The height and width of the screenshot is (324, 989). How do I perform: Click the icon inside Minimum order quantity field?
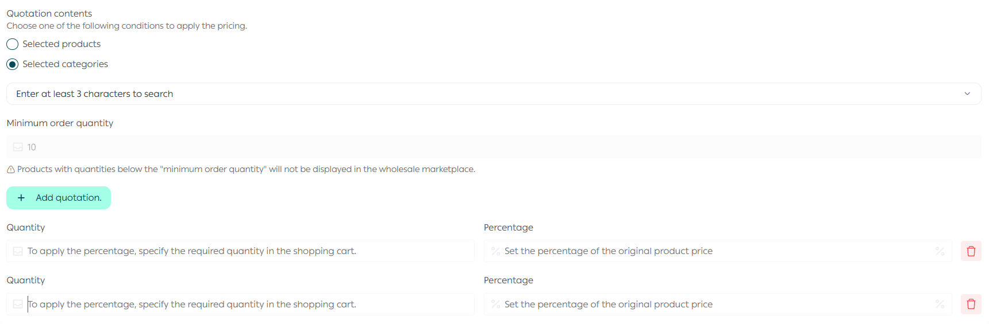(18, 147)
